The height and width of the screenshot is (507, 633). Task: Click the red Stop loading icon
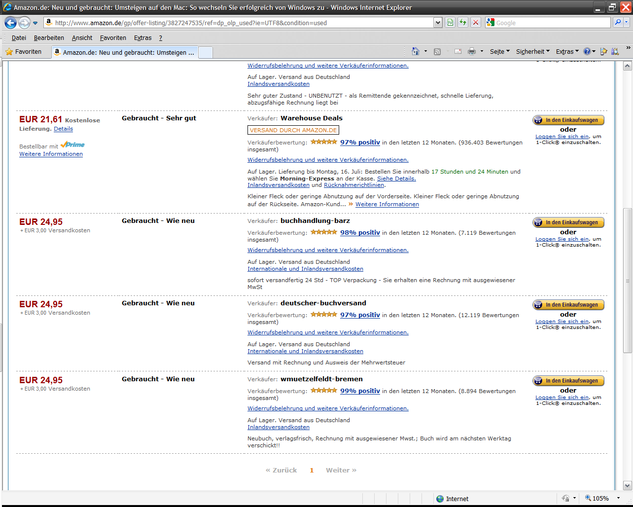476,23
